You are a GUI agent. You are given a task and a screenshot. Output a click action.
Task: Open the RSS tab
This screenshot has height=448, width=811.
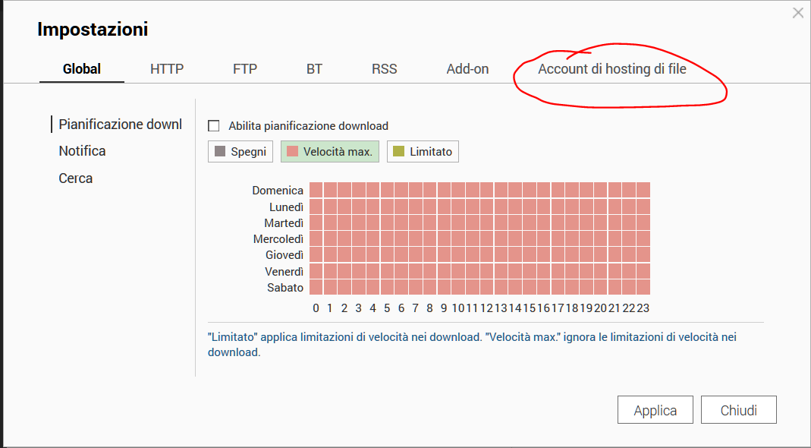384,69
